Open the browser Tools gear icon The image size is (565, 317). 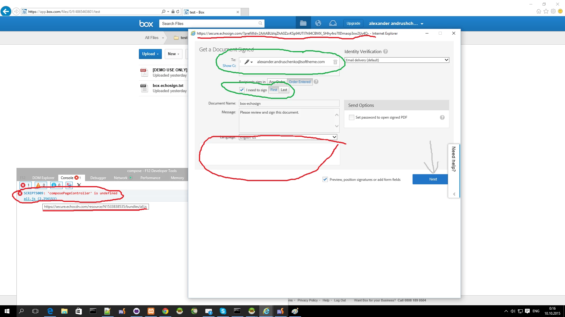pyautogui.click(x=553, y=11)
